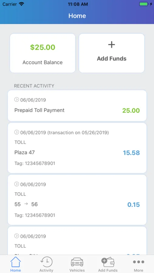
Task: Switch to the Activity tab label
Action: point(46,270)
